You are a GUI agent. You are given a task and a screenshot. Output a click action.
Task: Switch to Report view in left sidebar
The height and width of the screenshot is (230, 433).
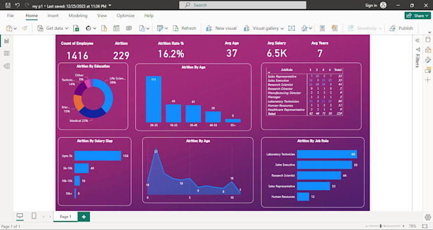point(6,41)
